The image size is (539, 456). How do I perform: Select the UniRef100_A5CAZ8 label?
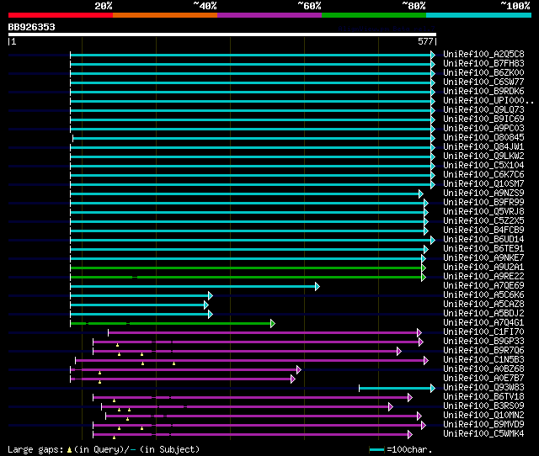pyautogui.click(x=483, y=305)
